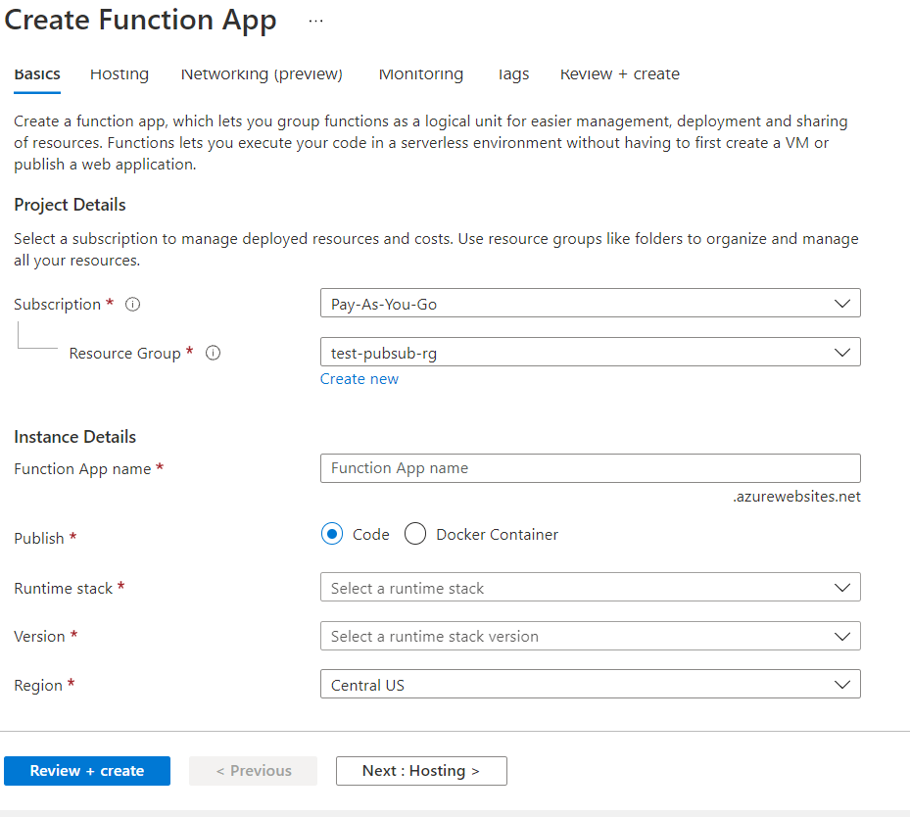This screenshot has height=817, width=910.
Task: Expand the Resource Group dropdown
Action: pos(590,353)
